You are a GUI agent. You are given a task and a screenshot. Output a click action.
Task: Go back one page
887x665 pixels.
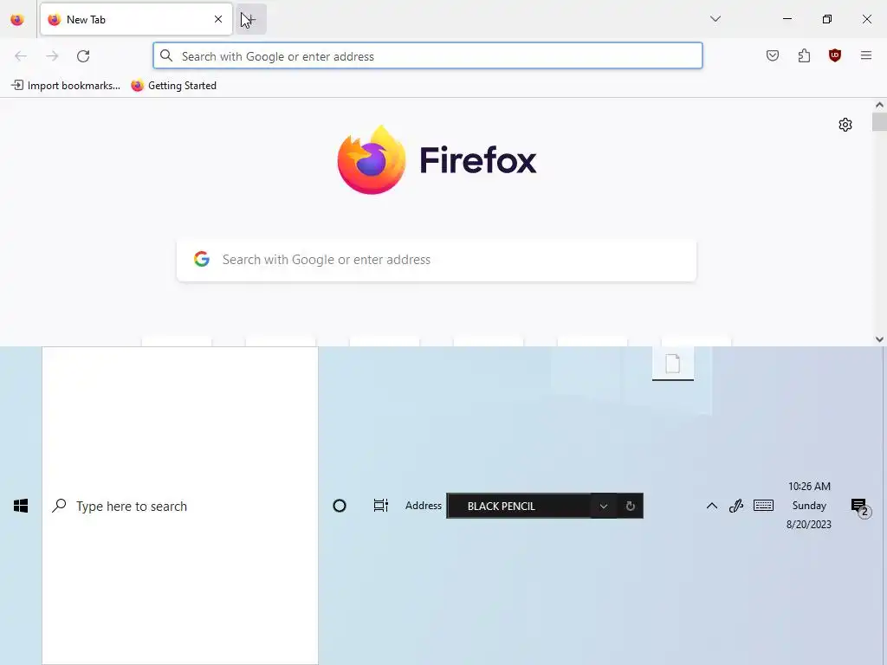21,56
